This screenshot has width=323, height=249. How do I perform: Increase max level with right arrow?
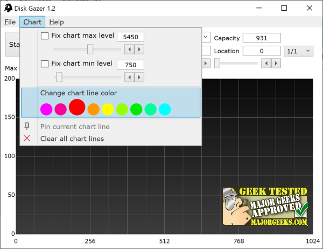139,49
